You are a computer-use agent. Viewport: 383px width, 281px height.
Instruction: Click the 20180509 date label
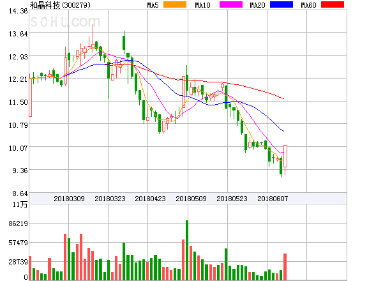(191, 199)
